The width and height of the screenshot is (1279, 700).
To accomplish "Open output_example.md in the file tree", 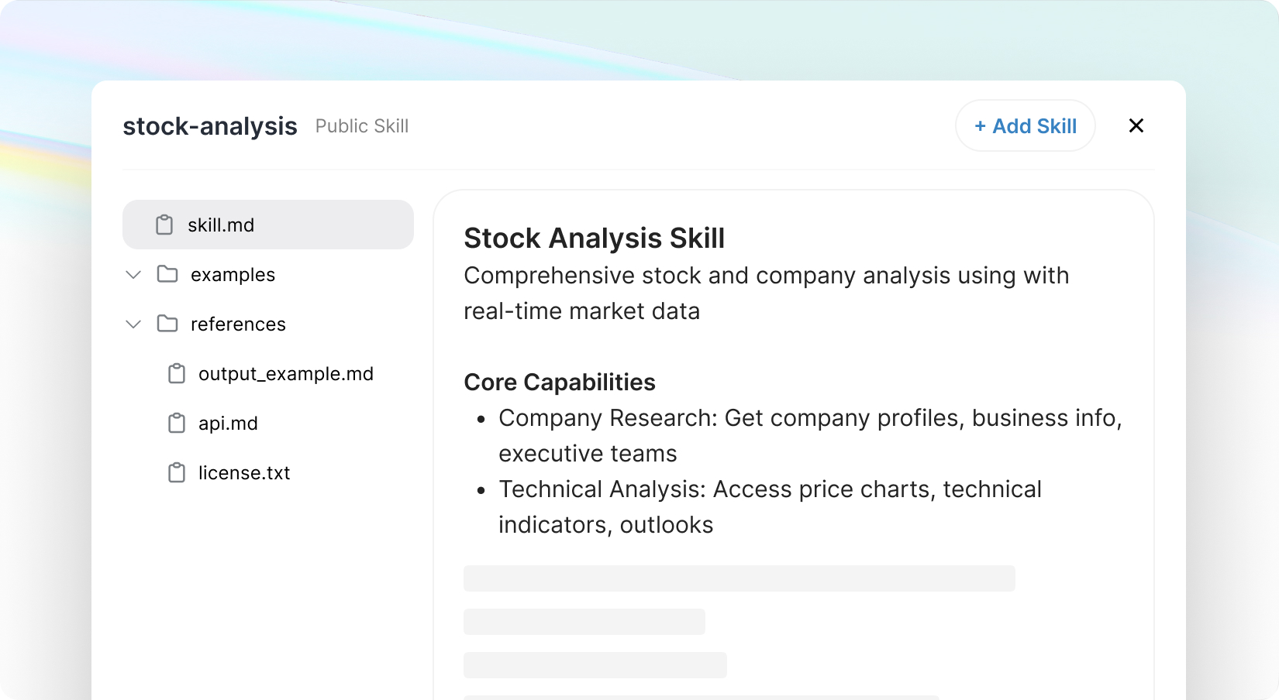I will [285, 374].
